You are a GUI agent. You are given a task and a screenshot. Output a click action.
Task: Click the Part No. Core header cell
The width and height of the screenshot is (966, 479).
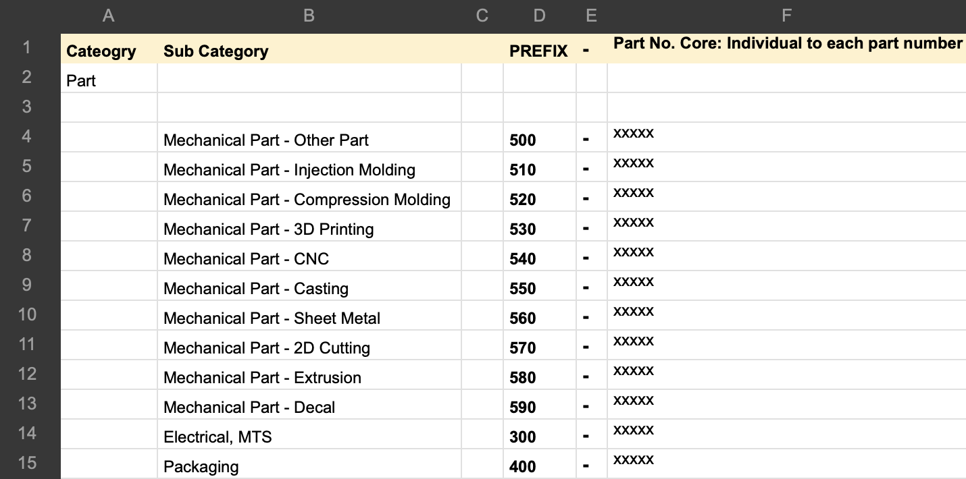(786, 43)
